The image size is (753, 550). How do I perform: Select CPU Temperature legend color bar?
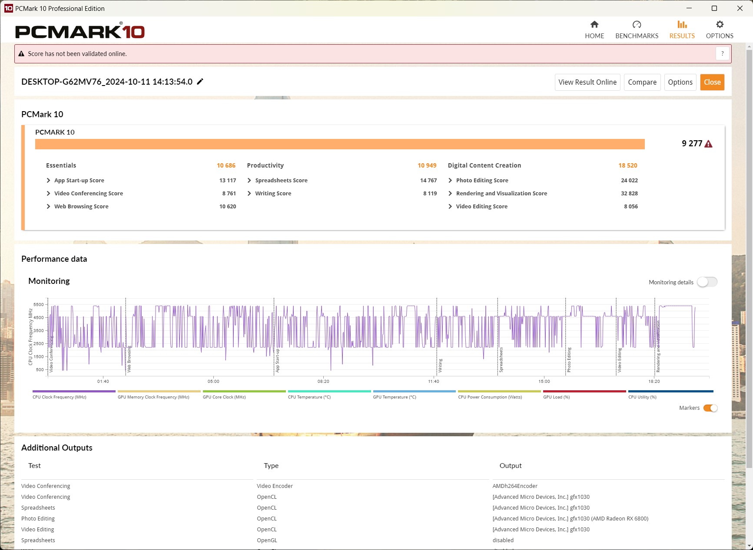point(329,392)
